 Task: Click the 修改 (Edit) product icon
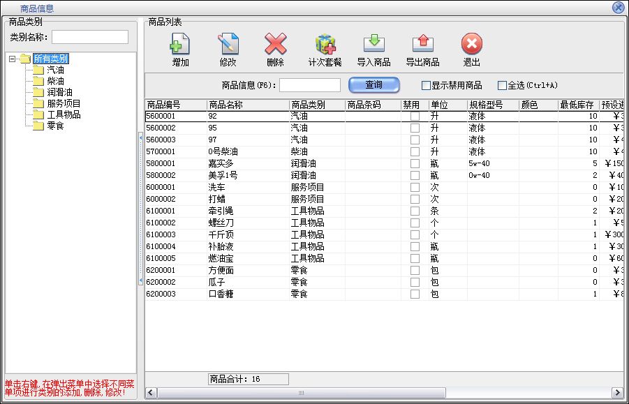pyautogui.click(x=228, y=45)
